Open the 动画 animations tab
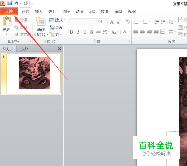 (x=79, y=11)
